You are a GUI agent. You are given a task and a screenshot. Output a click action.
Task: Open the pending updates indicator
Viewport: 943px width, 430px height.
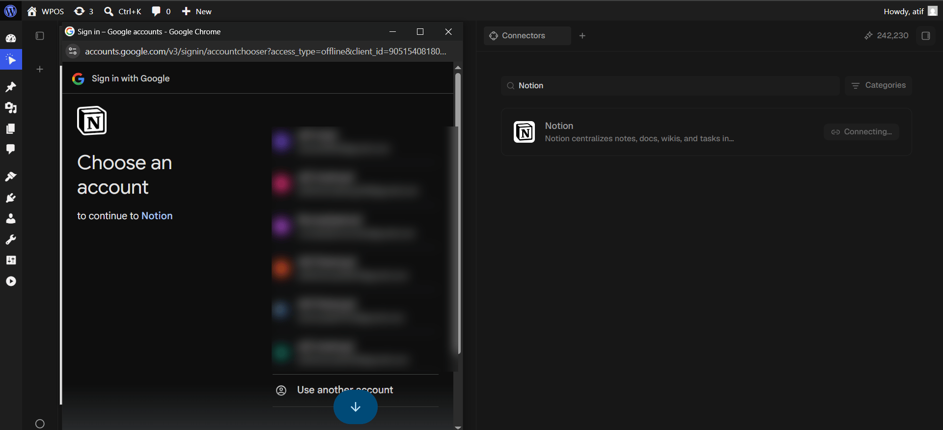(x=83, y=11)
